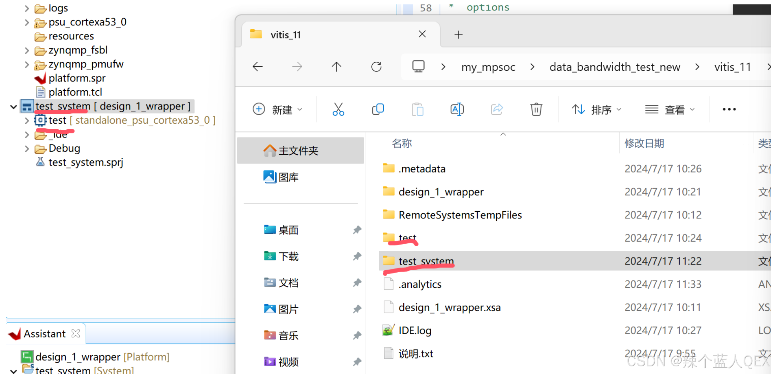The width and height of the screenshot is (771, 374).
Task: Open the three-dots more options menu
Action: pyautogui.click(x=729, y=110)
